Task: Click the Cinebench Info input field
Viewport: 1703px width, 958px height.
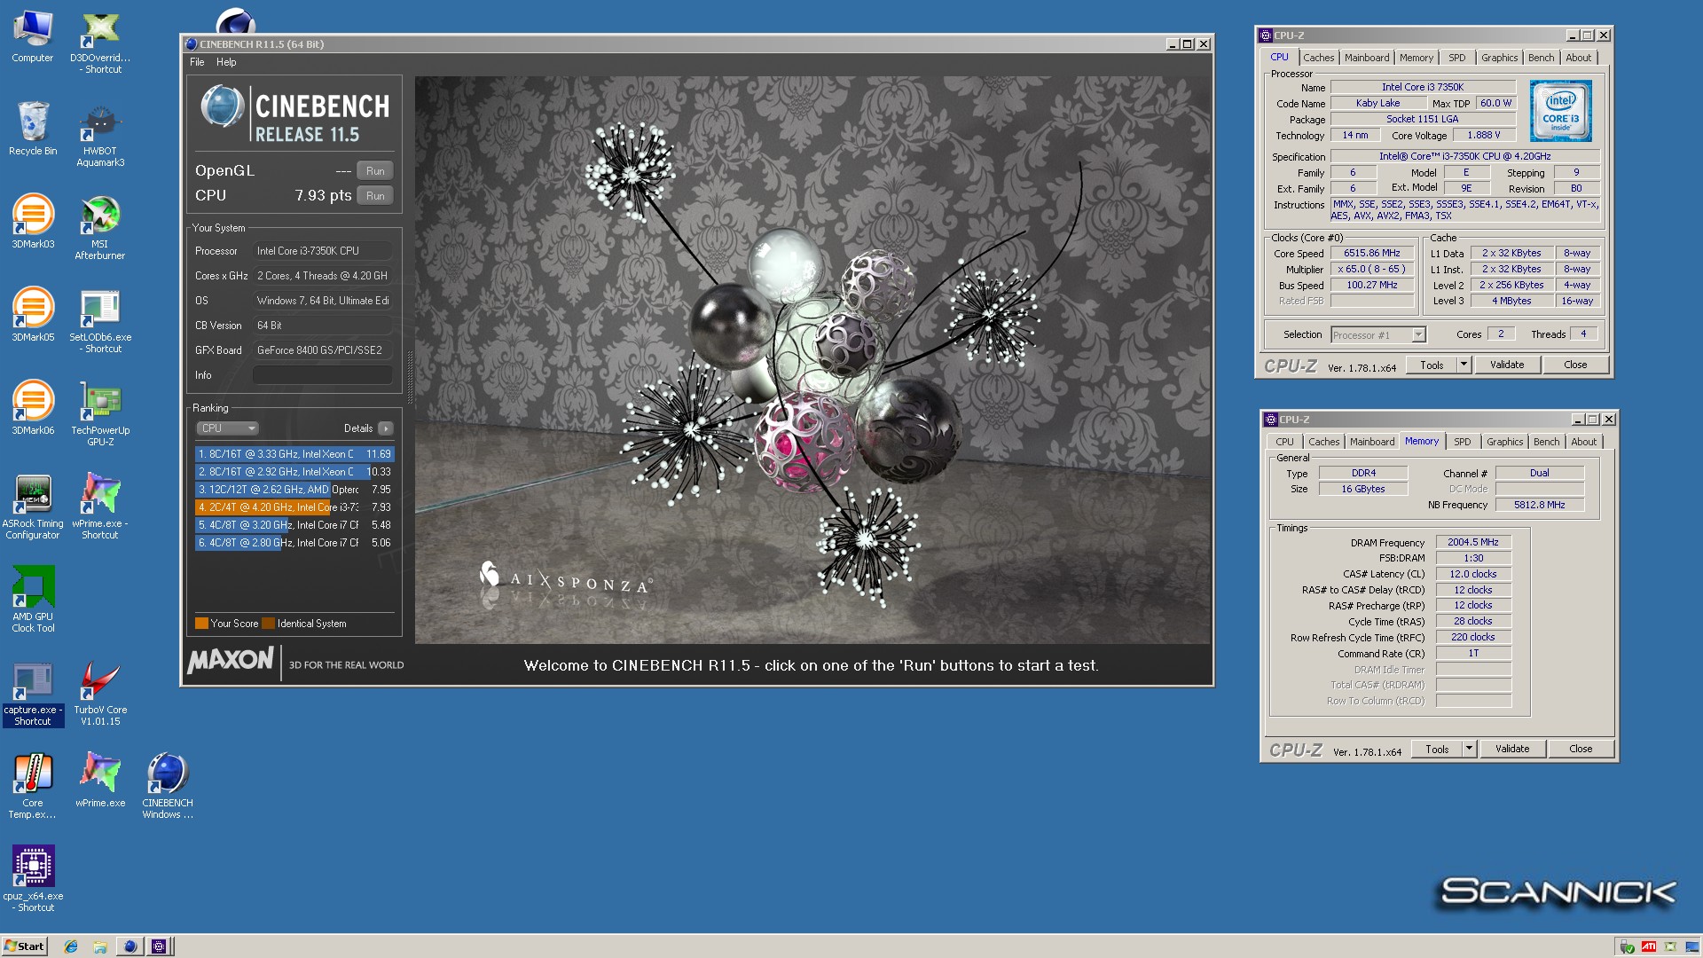Action: click(323, 375)
